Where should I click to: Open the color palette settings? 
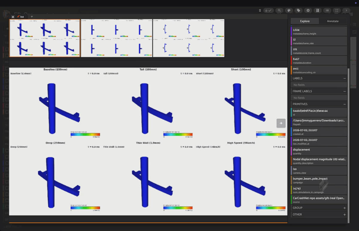[x=289, y=10]
